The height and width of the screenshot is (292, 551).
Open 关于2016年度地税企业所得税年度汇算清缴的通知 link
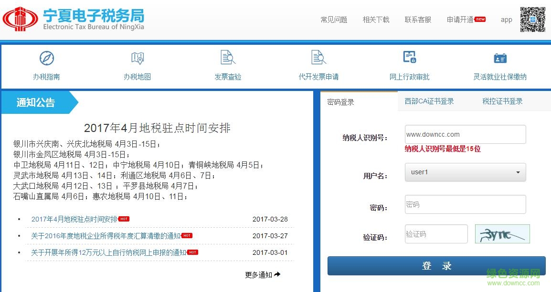[106, 236]
